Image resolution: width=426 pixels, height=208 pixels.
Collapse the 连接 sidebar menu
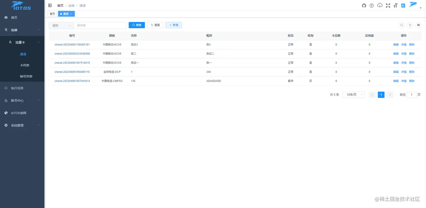click(22, 30)
